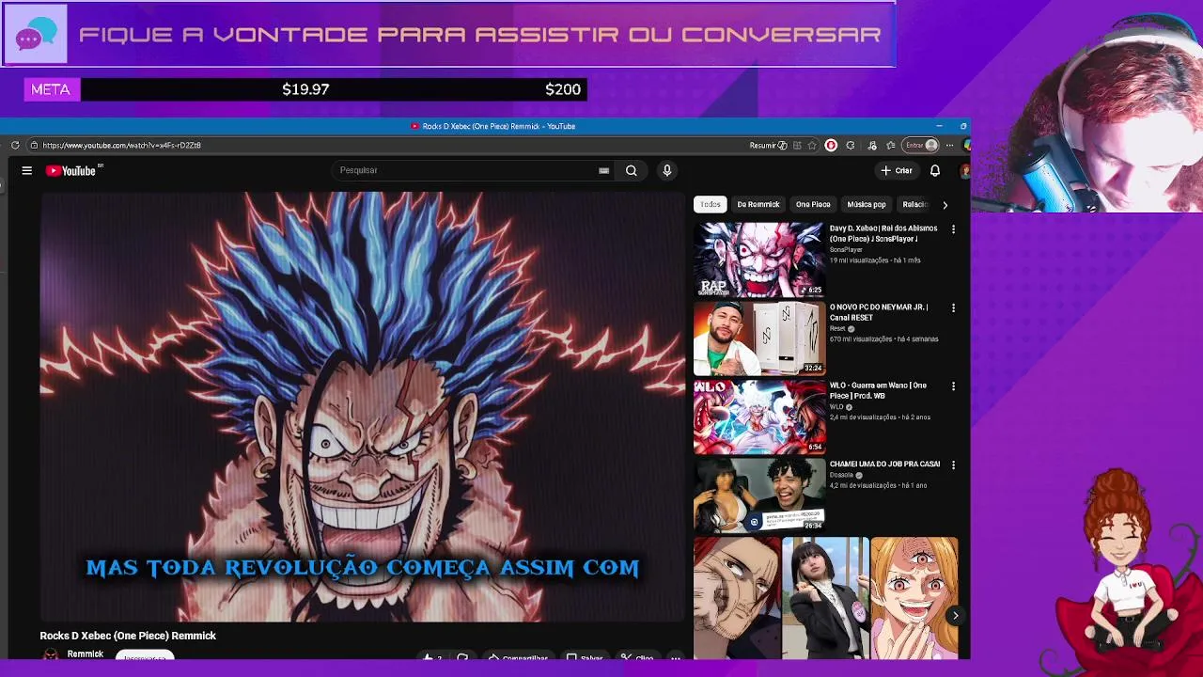Open more video actions ellipsis
The image size is (1203, 677).
(675, 657)
